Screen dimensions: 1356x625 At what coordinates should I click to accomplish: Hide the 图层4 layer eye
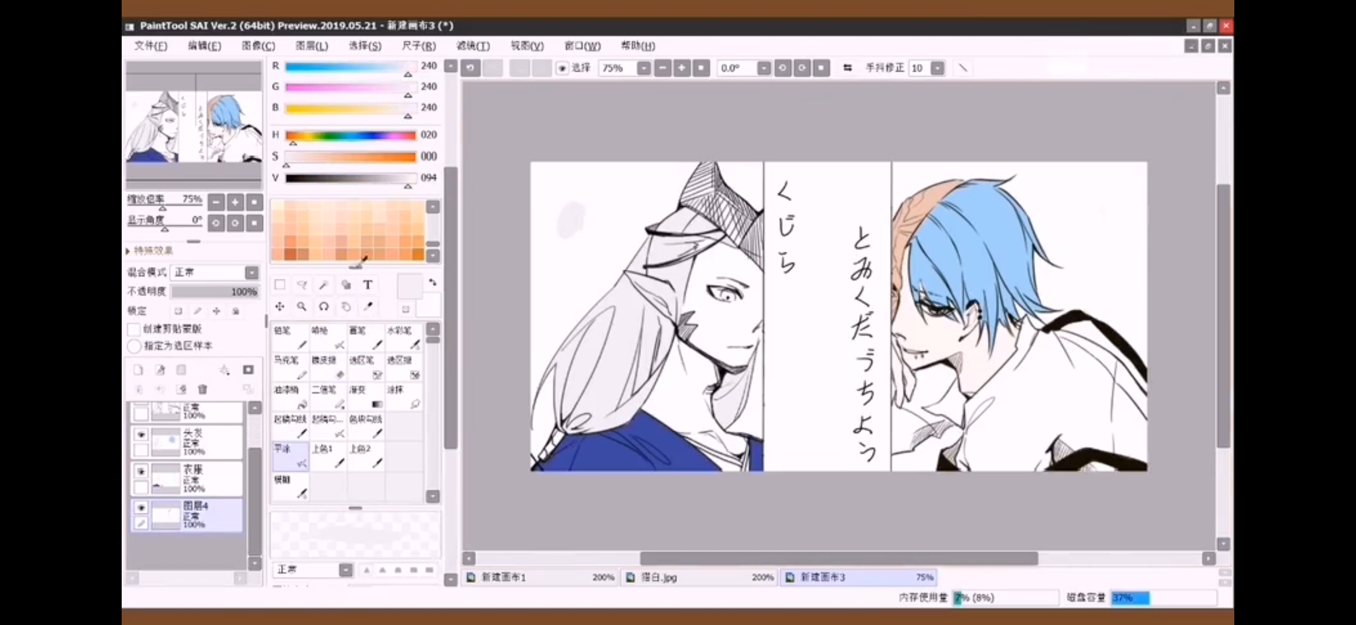point(141,508)
